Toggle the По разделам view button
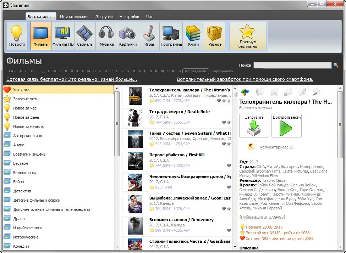The width and height of the screenshot is (346, 253). [x=196, y=71]
